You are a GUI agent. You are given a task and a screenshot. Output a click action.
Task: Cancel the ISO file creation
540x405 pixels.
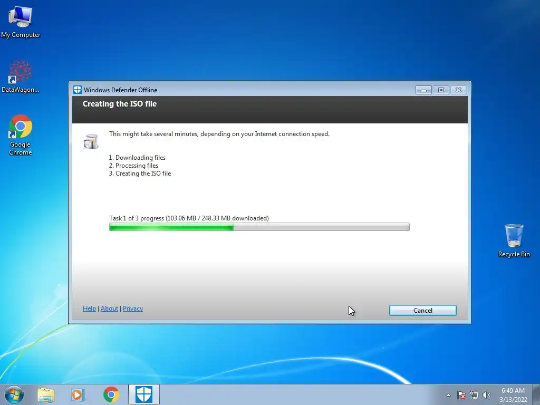coord(422,310)
